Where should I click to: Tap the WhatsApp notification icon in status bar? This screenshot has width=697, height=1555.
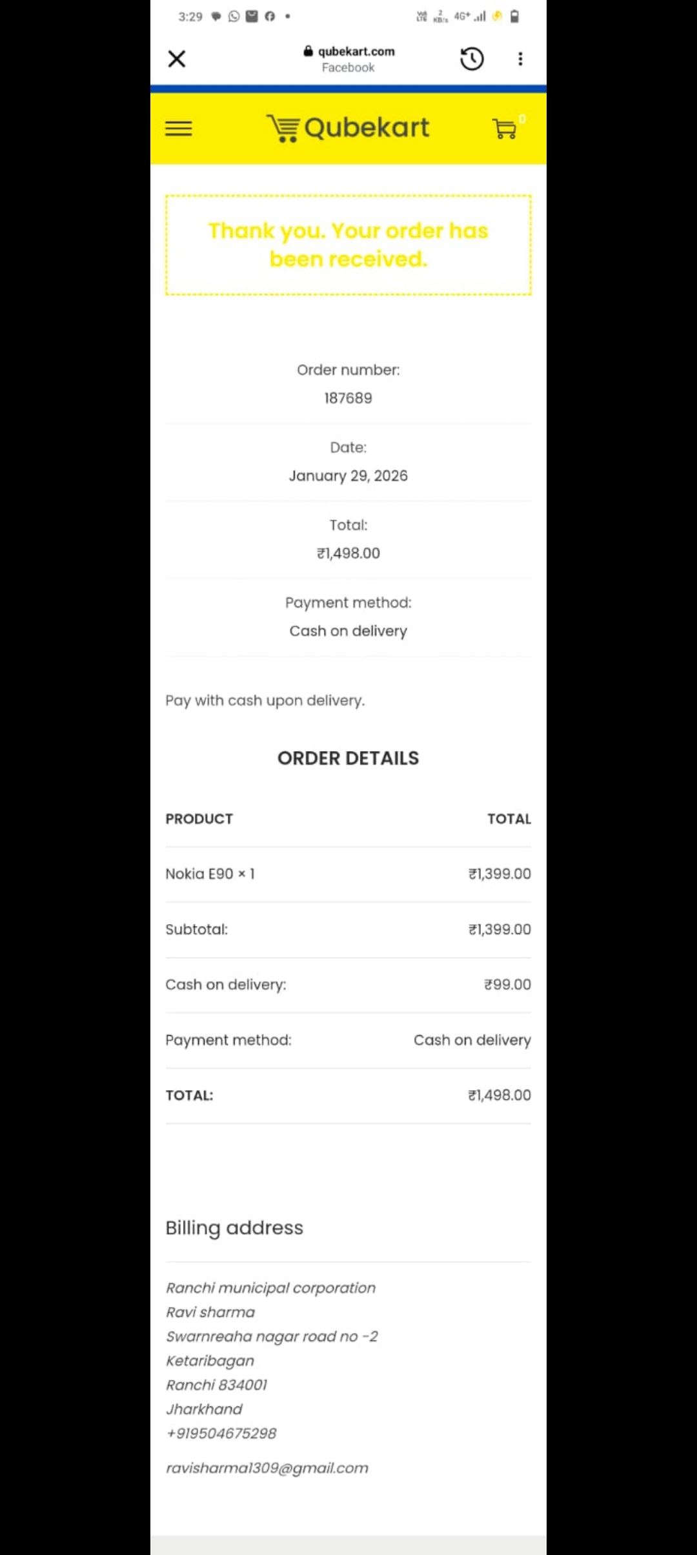coord(234,16)
